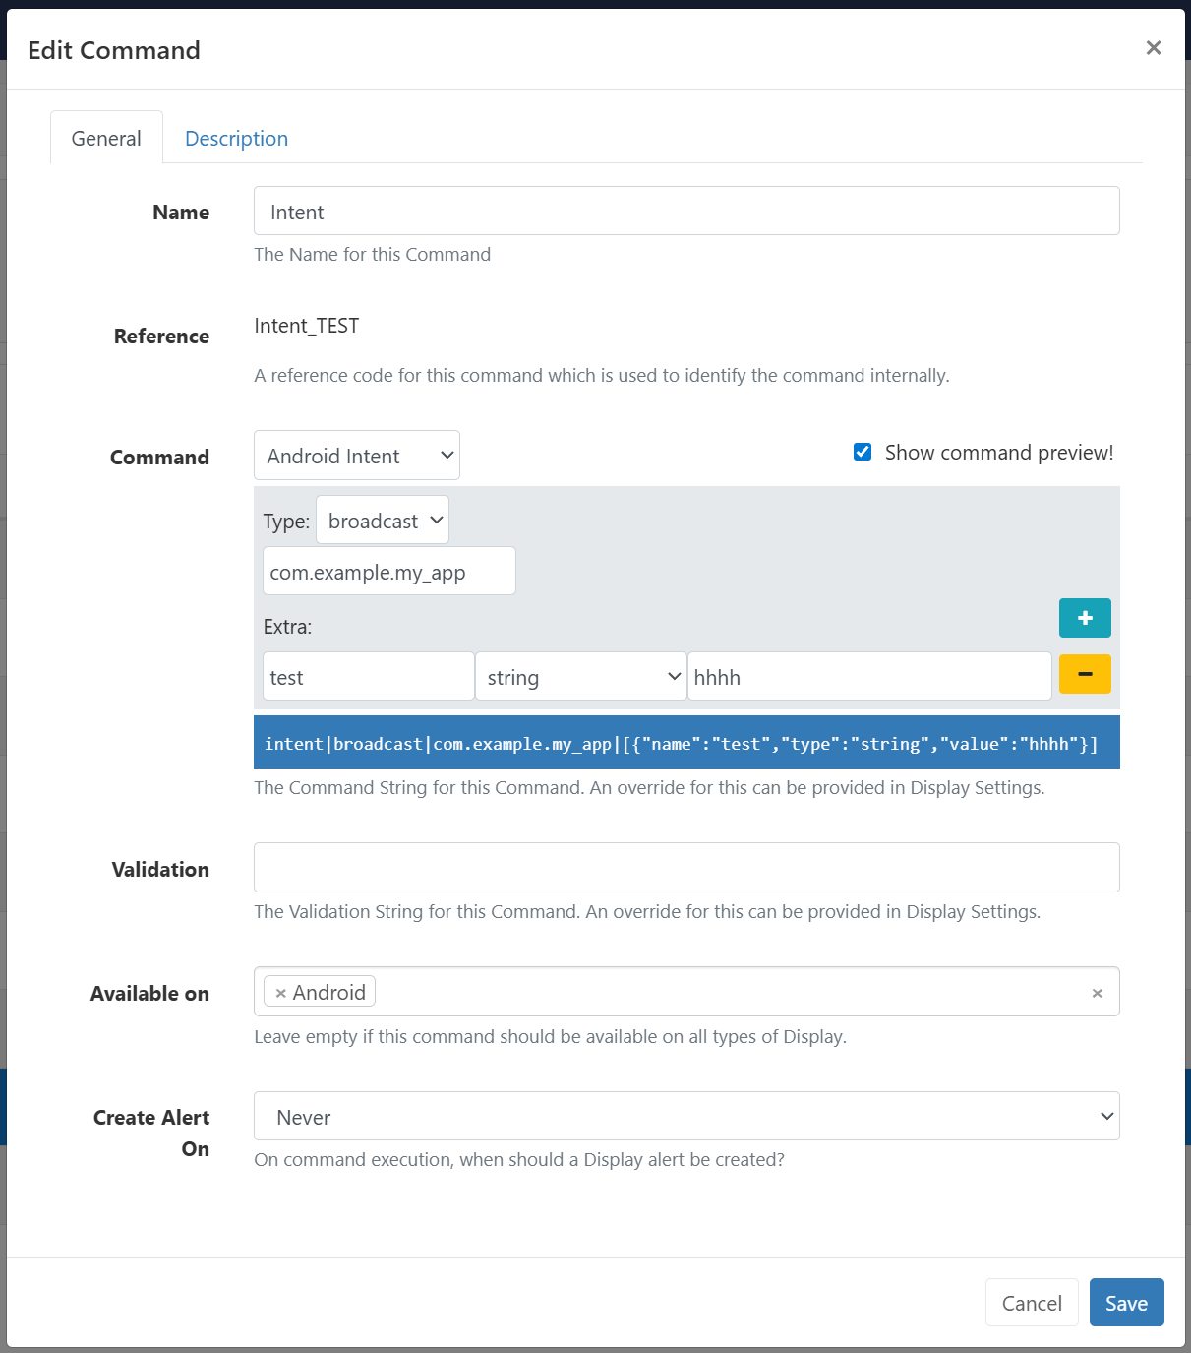Select the General tab

(106, 139)
